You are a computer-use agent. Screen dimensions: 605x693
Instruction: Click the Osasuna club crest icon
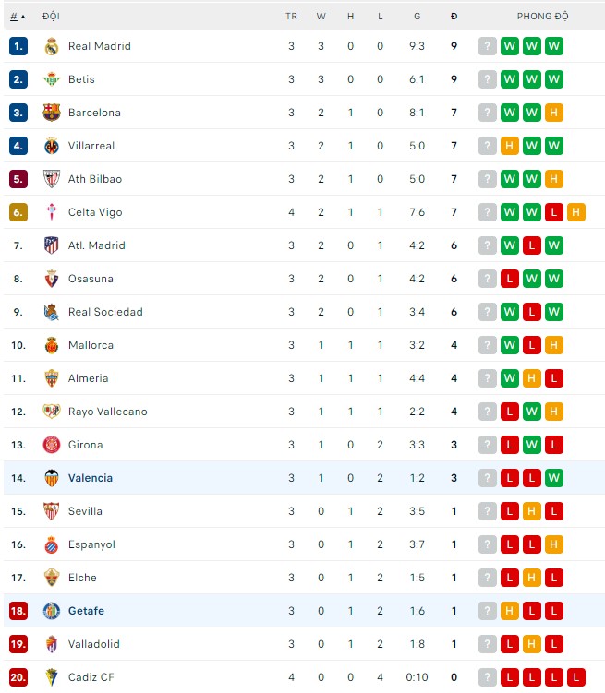tap(52, 279)
